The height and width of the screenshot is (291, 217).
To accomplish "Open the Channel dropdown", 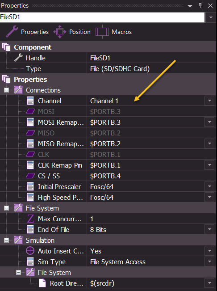I will click(x=209, y=101).
